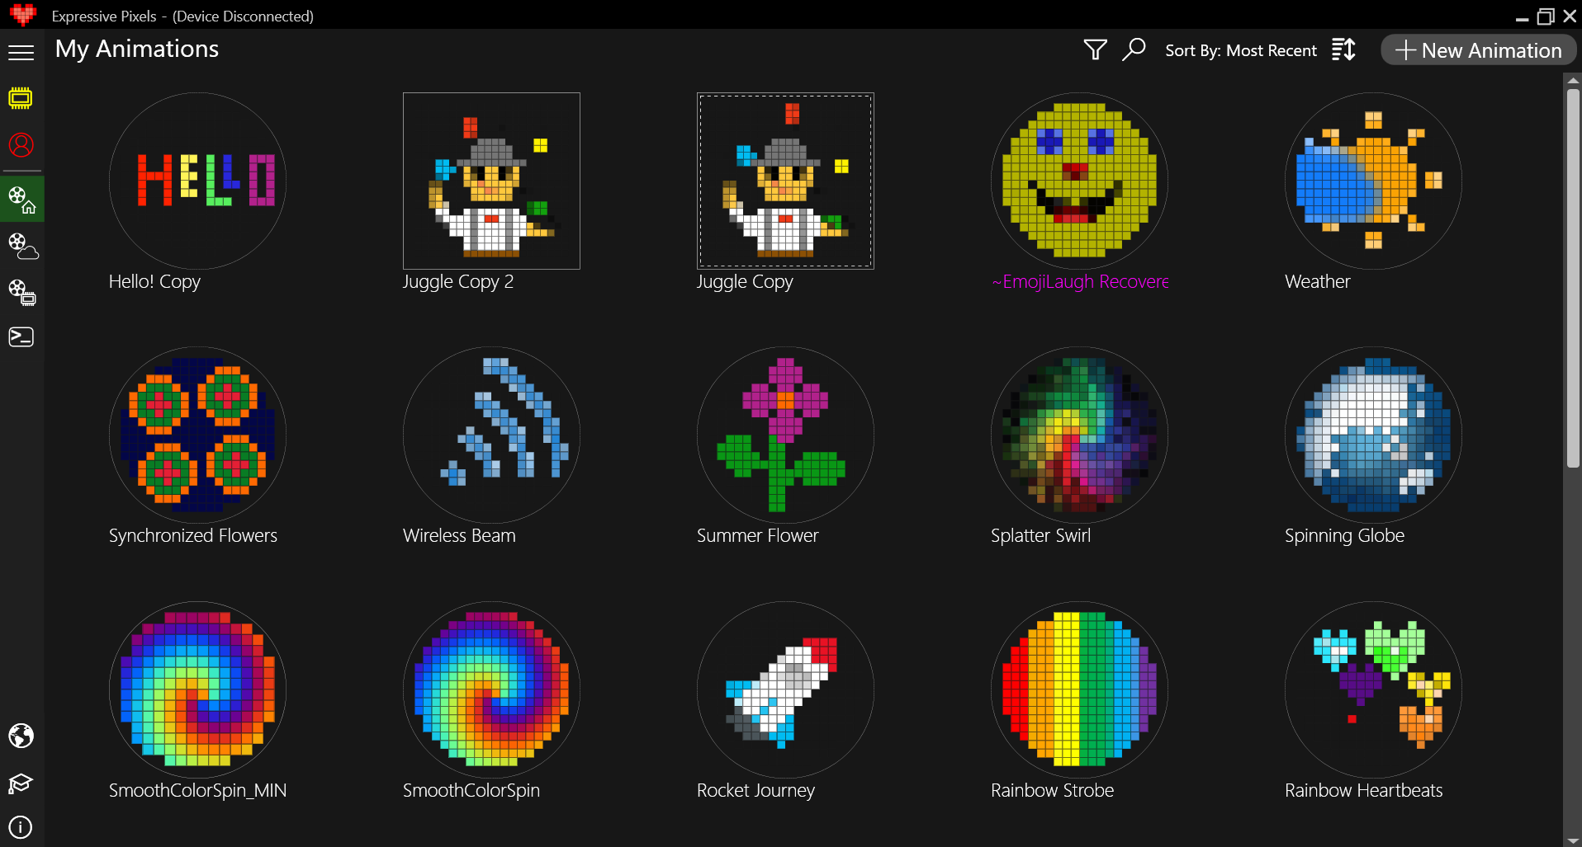This screenshot has height=847, width=1582.
Task: Open the Rainbow Strobe animation
Action: tap(1078, 689)
